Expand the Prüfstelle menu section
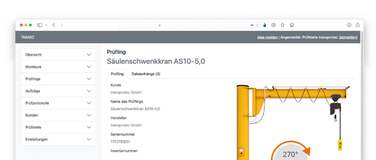 click(x=58, y=127)
